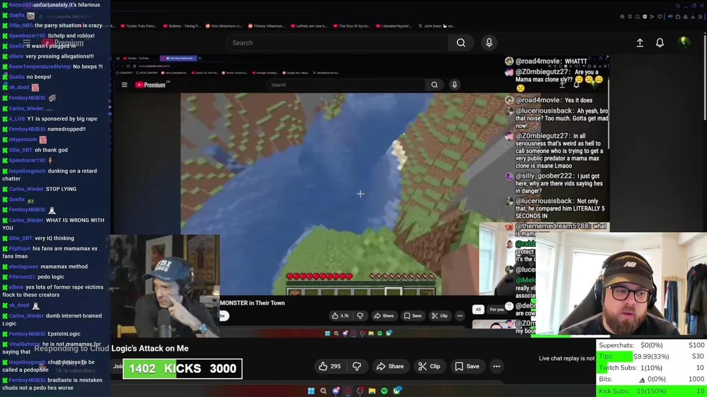This screenshot has width=707, height=397.
Task: Open Spotify from bottom taskbar
Action: (x=384, y=391)
